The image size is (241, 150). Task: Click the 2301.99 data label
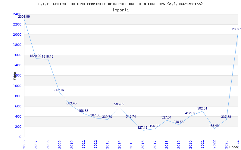(24, 17)
